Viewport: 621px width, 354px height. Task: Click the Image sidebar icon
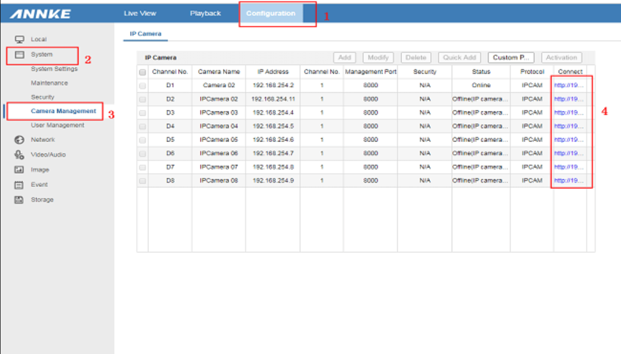pos(20,170)
